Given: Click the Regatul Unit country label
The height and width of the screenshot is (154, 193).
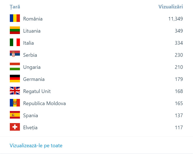Looking at the screenshot, I should coord(37,91).
